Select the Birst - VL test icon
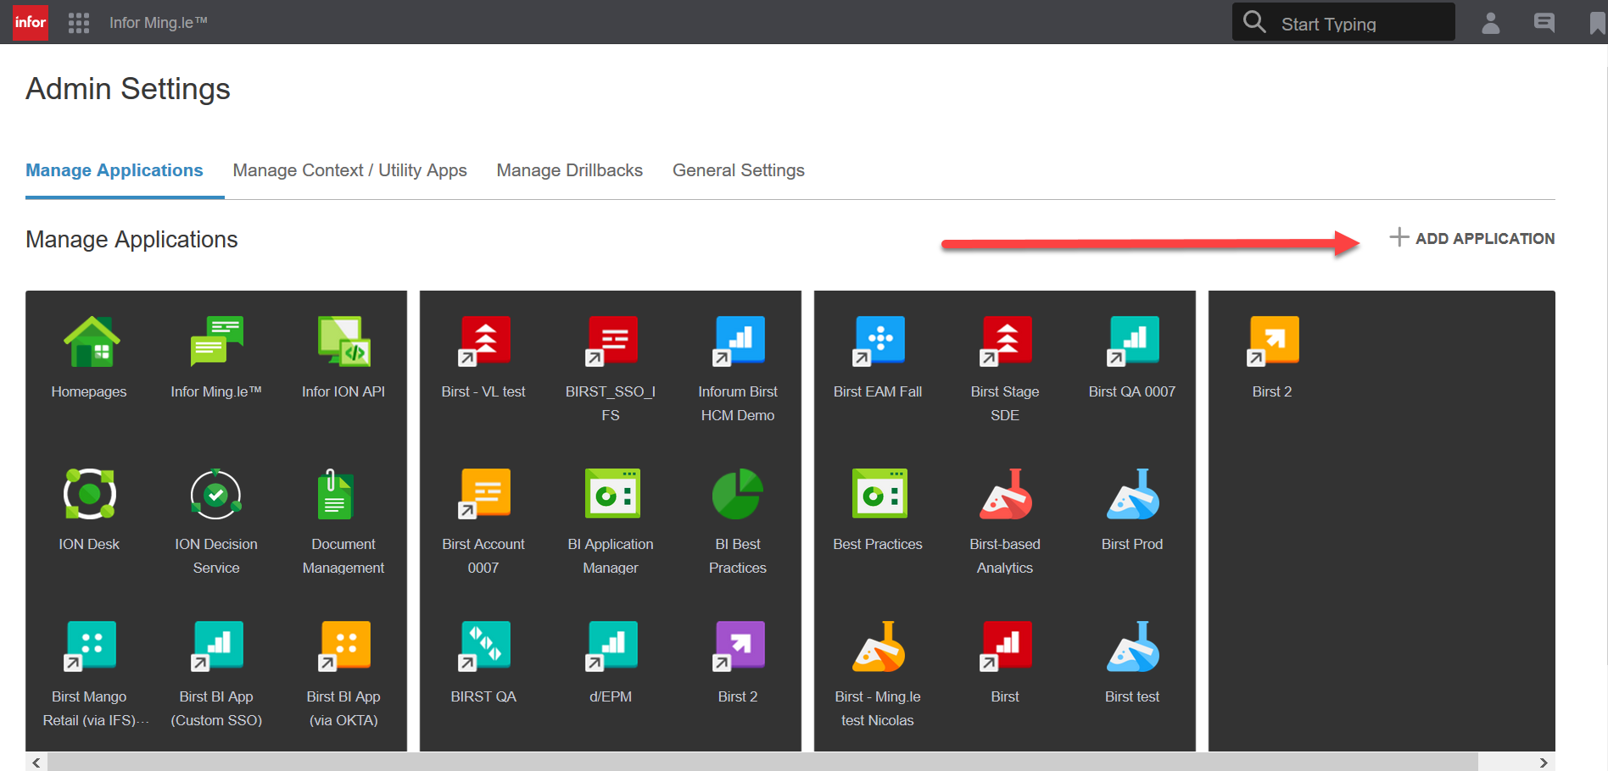The width and height of the screenshot is (1608, 771). [x=484, y=341]
